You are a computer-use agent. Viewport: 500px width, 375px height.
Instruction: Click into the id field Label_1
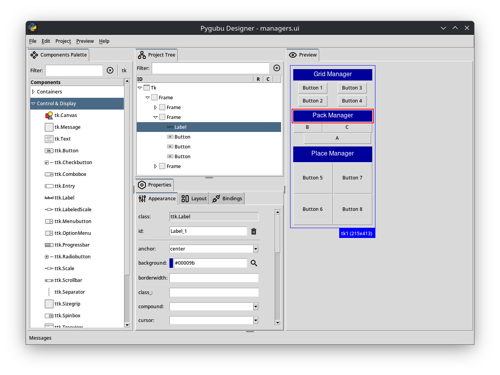click(x=208, y=231)
